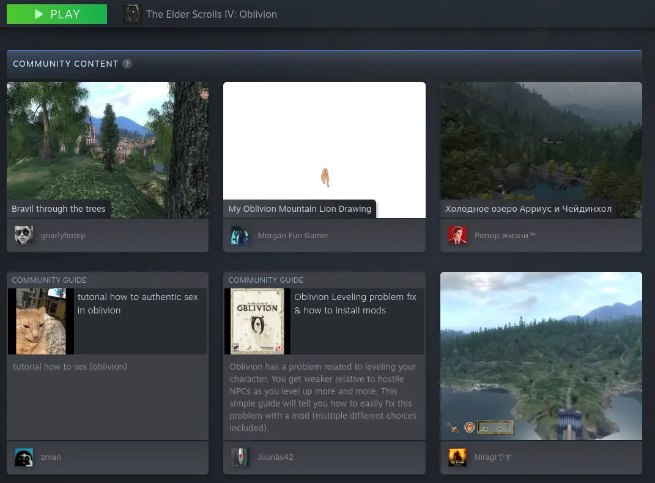Screen dimensions: 655x483
Task: Visit Morgan Fun Gamer's profile name
Action: (x=293, y=236)
